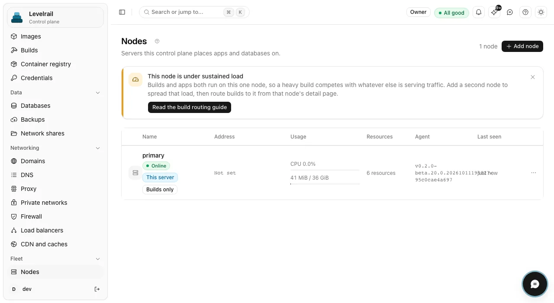554x303 pixels.
Task: Go to the DNS page
Action: point(55,175)
